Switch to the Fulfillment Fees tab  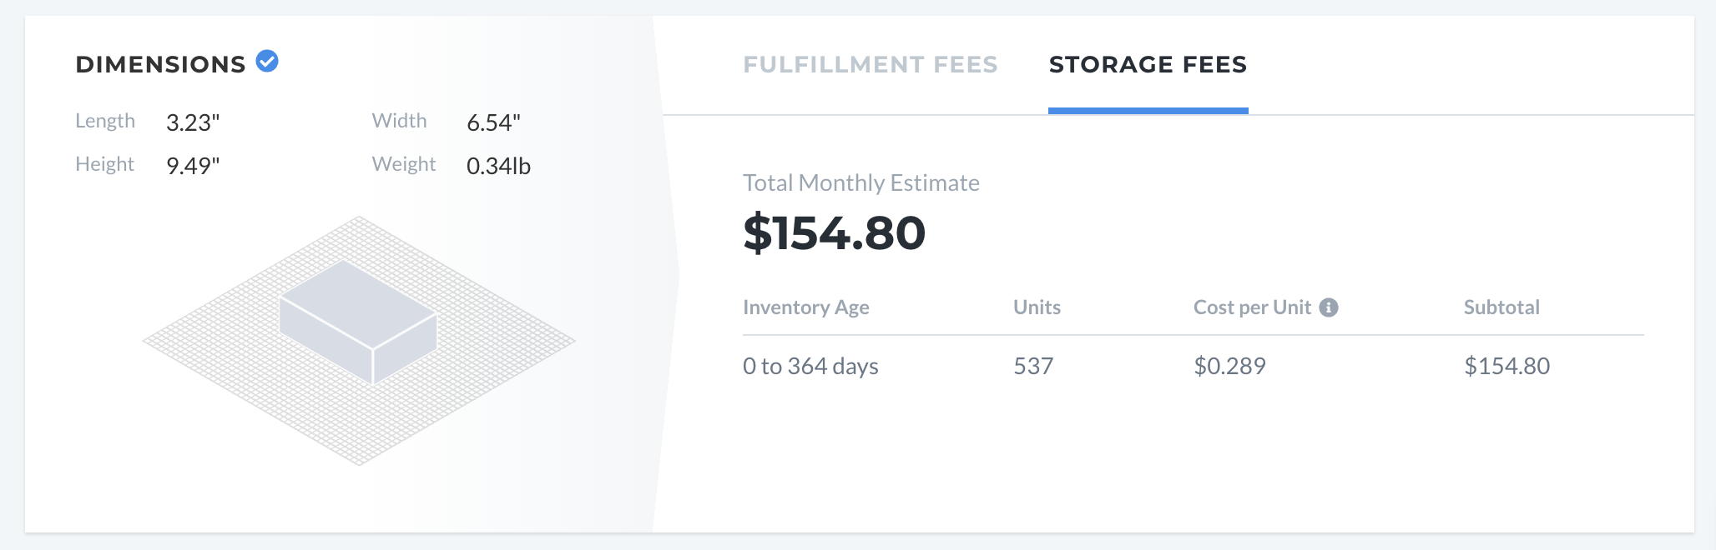click(871, 64)
